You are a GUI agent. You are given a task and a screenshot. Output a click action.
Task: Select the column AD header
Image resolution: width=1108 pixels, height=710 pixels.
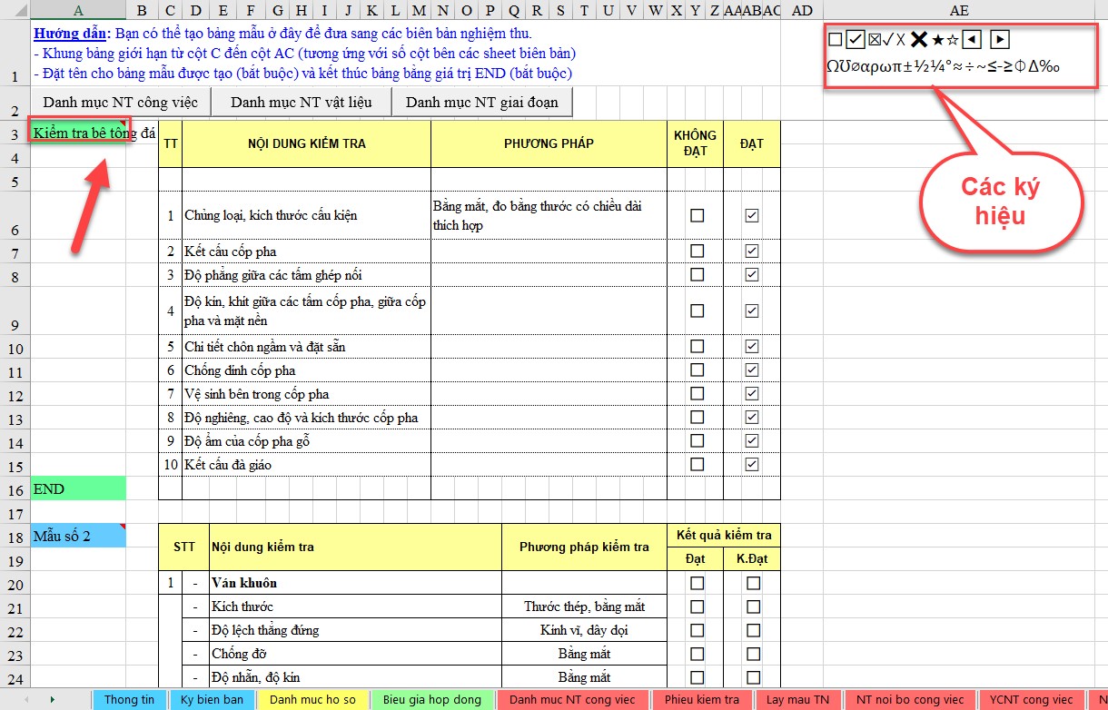pyautogui.click(x=801, y=10)
